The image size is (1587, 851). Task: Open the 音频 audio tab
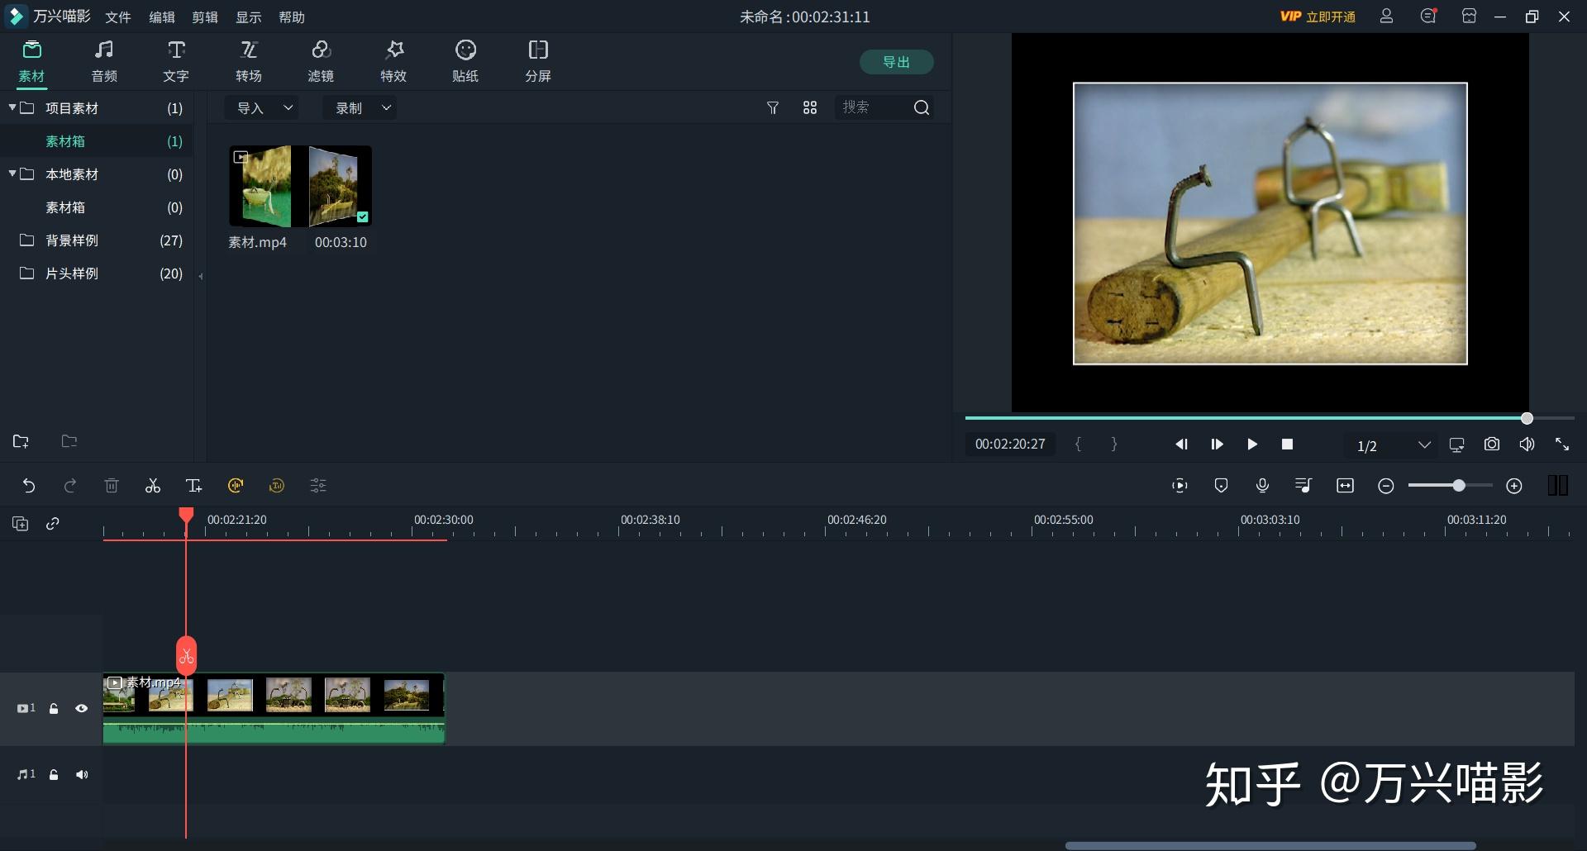tap(104, 61)
